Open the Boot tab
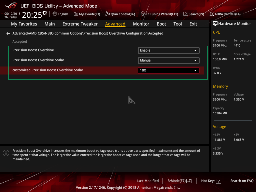 [161, 24]
